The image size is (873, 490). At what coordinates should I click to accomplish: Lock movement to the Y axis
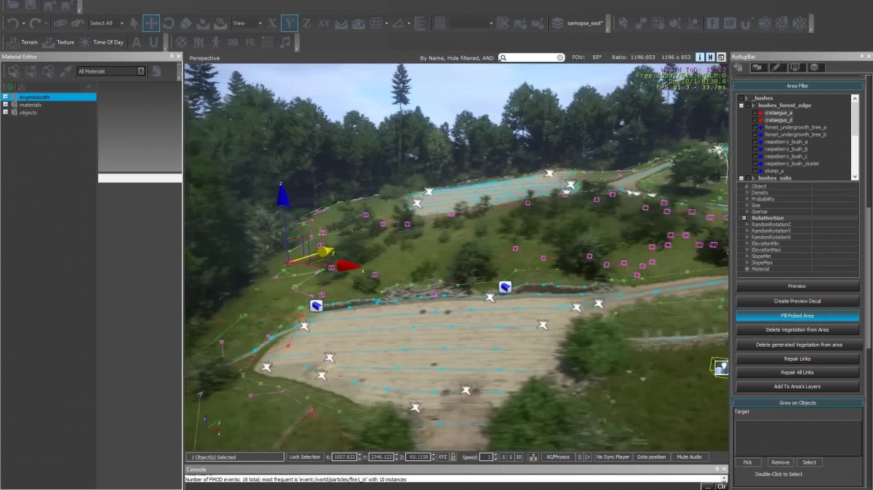[x=290, y=23]
